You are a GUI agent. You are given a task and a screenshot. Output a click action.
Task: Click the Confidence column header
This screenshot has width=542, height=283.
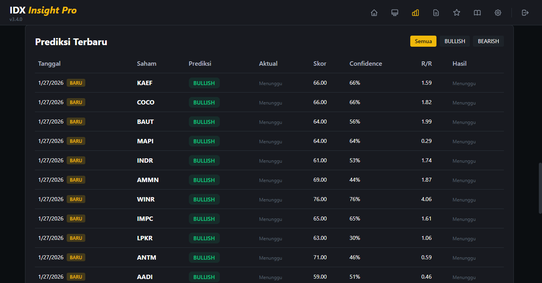(366, 64)
